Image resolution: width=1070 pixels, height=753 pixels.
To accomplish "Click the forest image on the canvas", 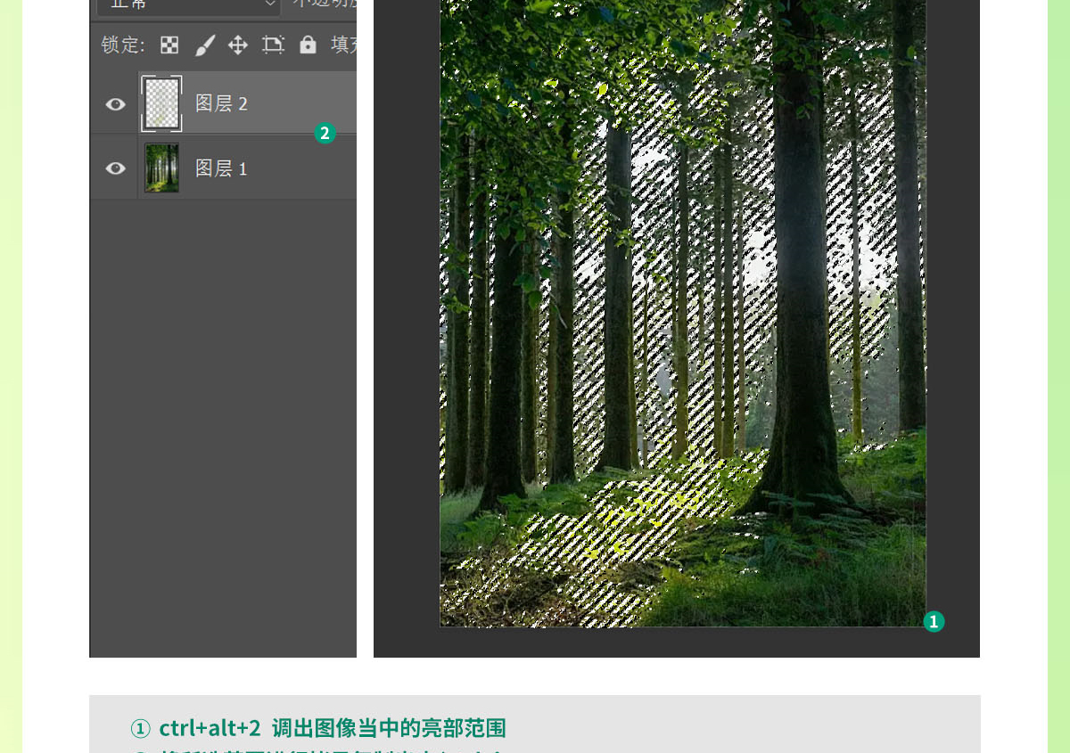I will point(682,312).
